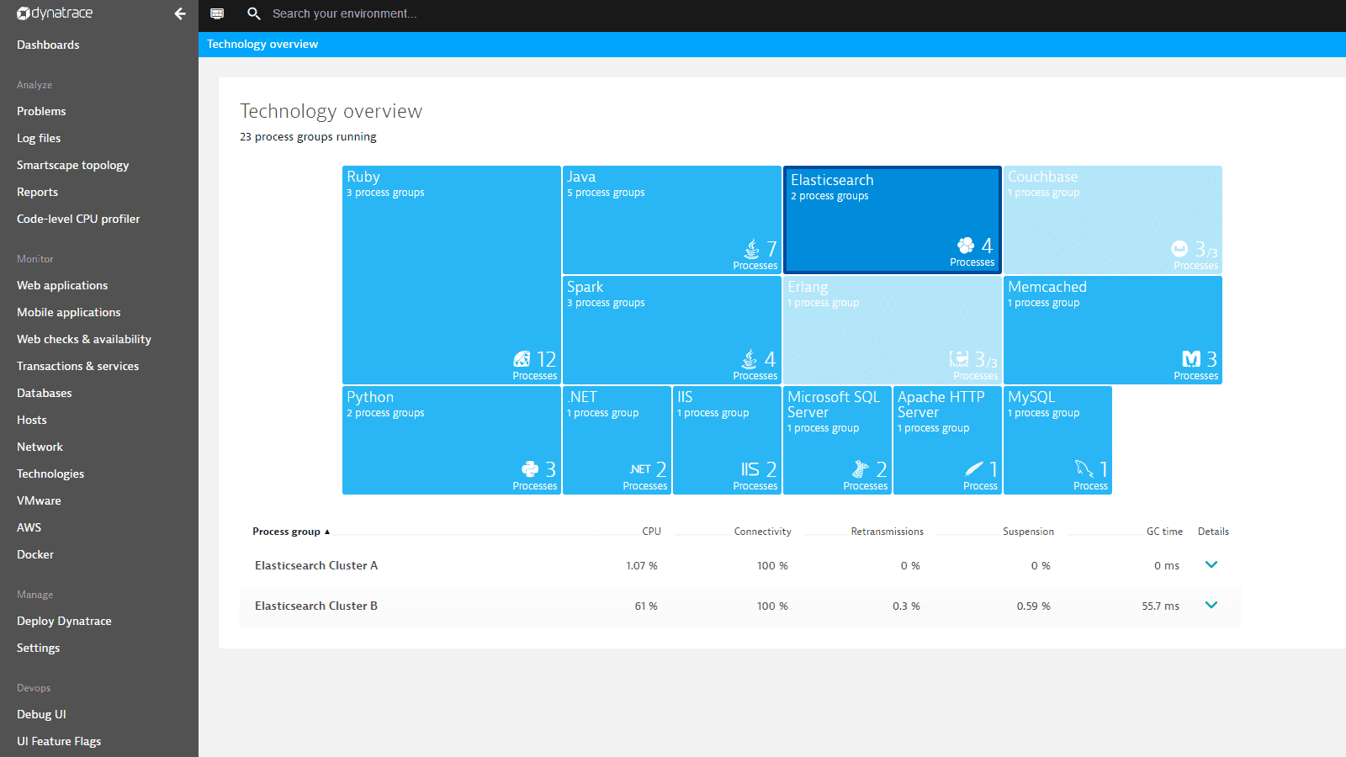Select the Spark tile title

[586, 287]
